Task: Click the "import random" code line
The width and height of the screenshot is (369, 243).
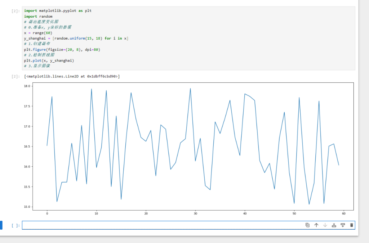Action: click(38, 16)
